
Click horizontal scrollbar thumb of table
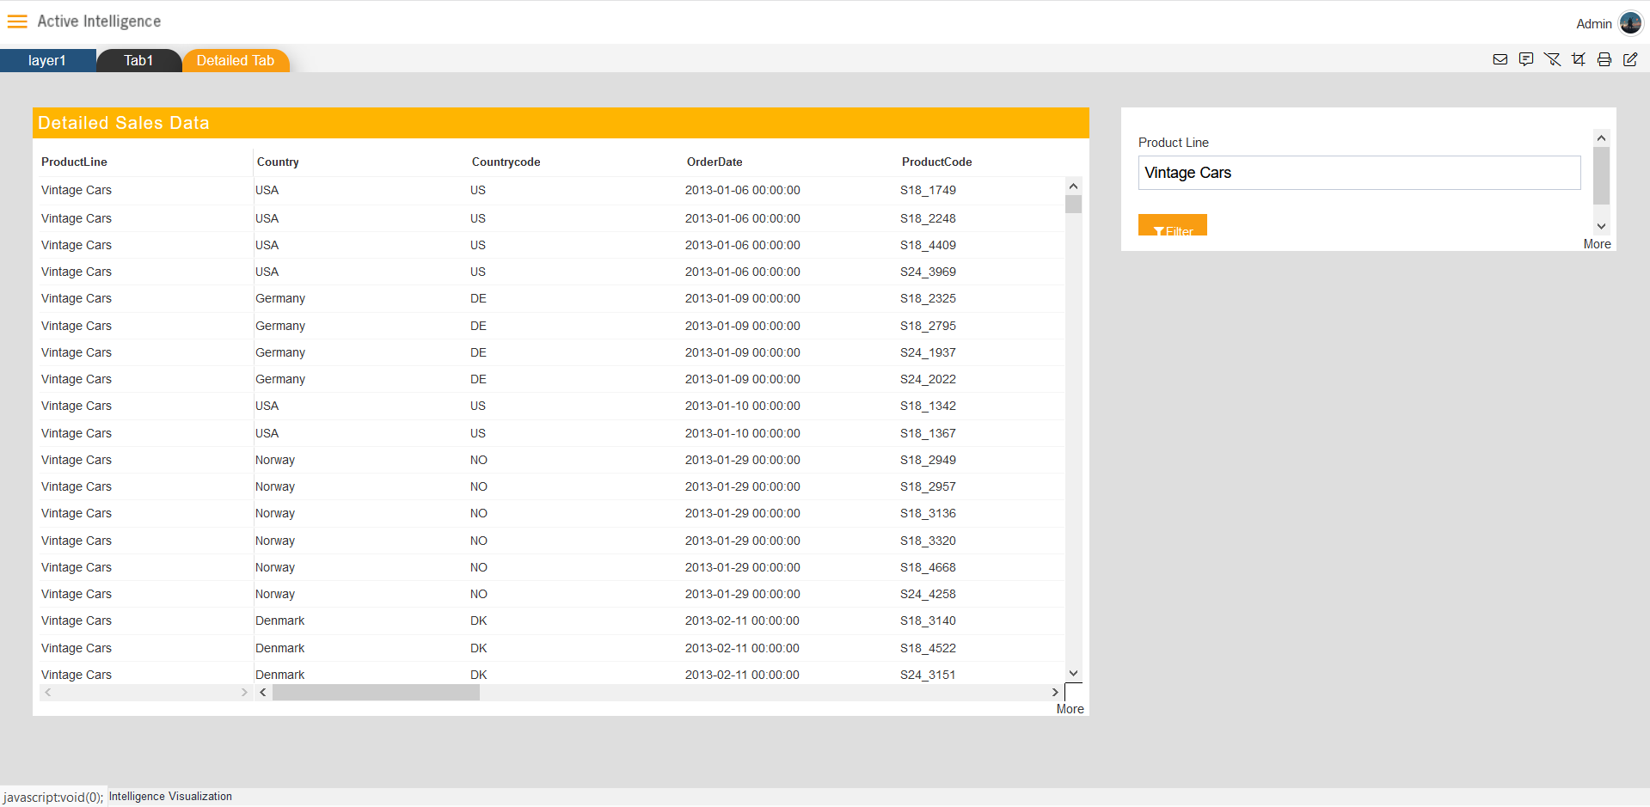376,693
